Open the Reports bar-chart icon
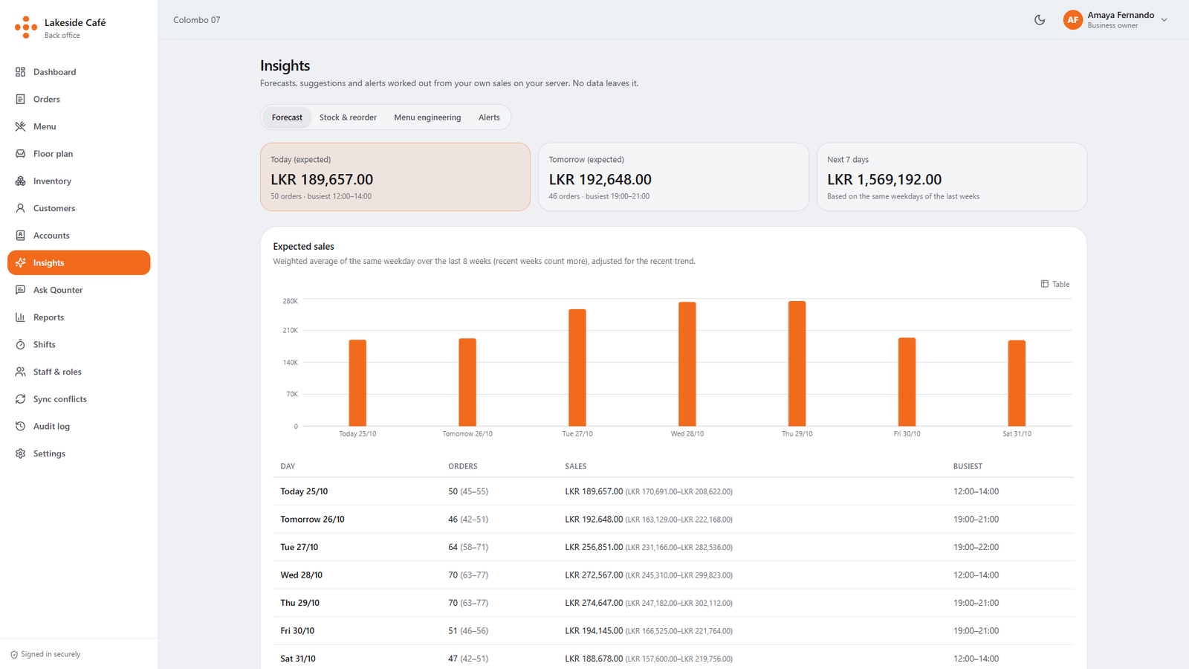1189x669 pixels. pyautogui.click(x=20, y=317)
